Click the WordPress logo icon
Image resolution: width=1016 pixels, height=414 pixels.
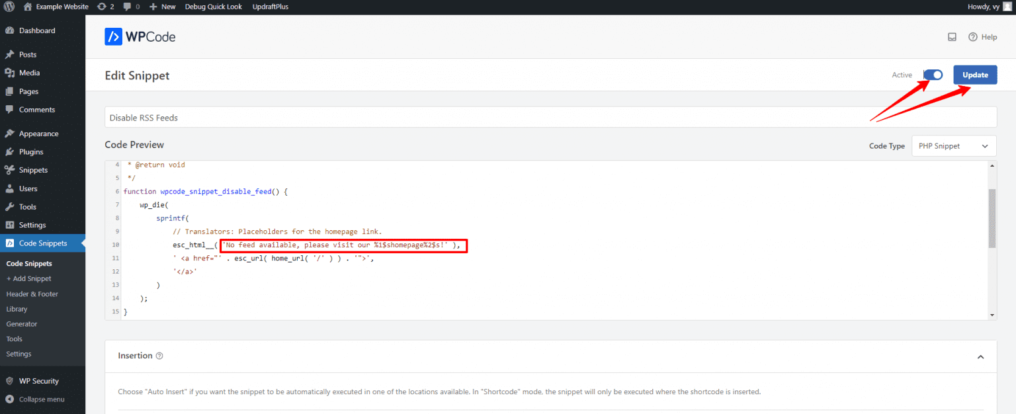[x=9, y=7]
